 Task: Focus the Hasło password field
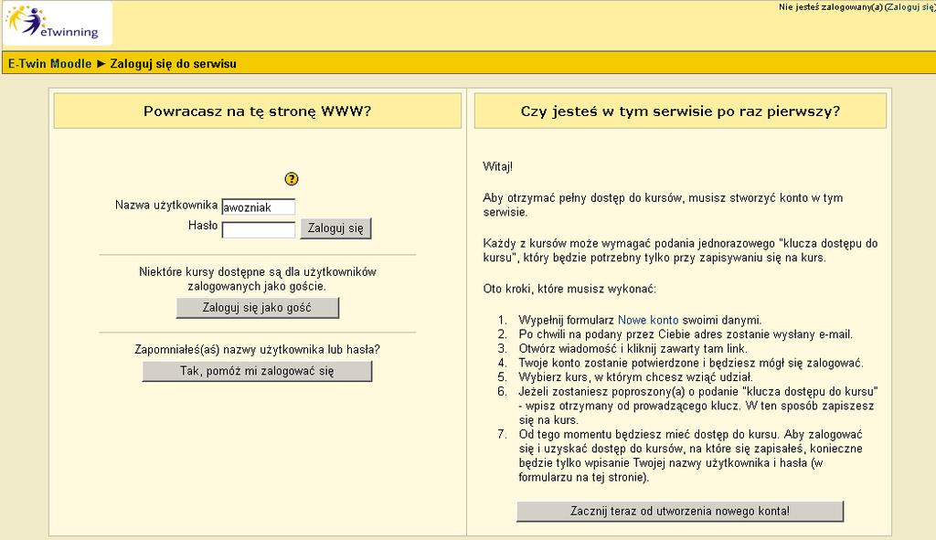point(259,229)
